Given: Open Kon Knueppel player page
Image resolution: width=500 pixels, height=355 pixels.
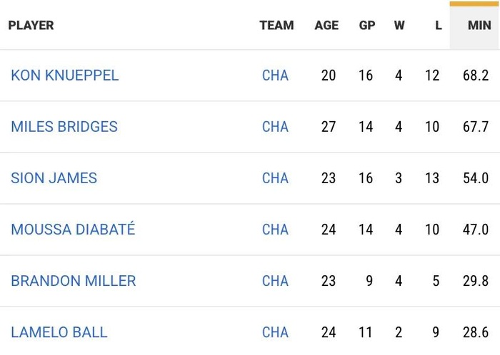Looking at the screenshot, I should pyautogui.click(x=65, y=76).
